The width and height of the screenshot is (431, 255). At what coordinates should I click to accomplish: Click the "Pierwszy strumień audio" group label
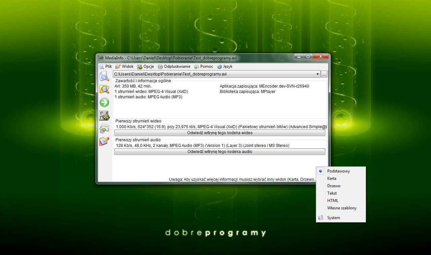coord(138,140)
